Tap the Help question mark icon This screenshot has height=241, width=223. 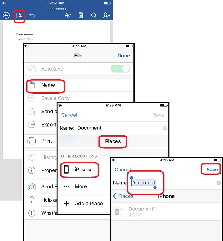point(32,200)
